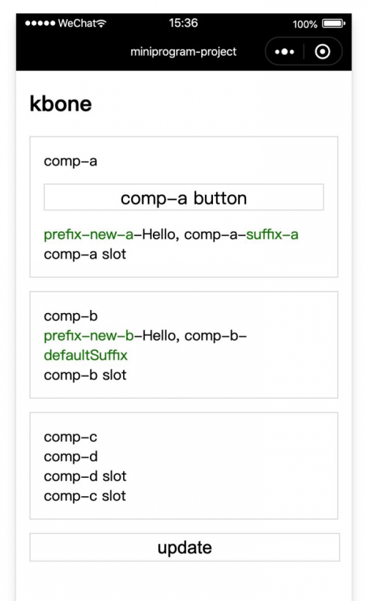Viewport: 366px width, 601px height.
Task: Tap the 100% battery percentage
Action: [x=305, y=24]
